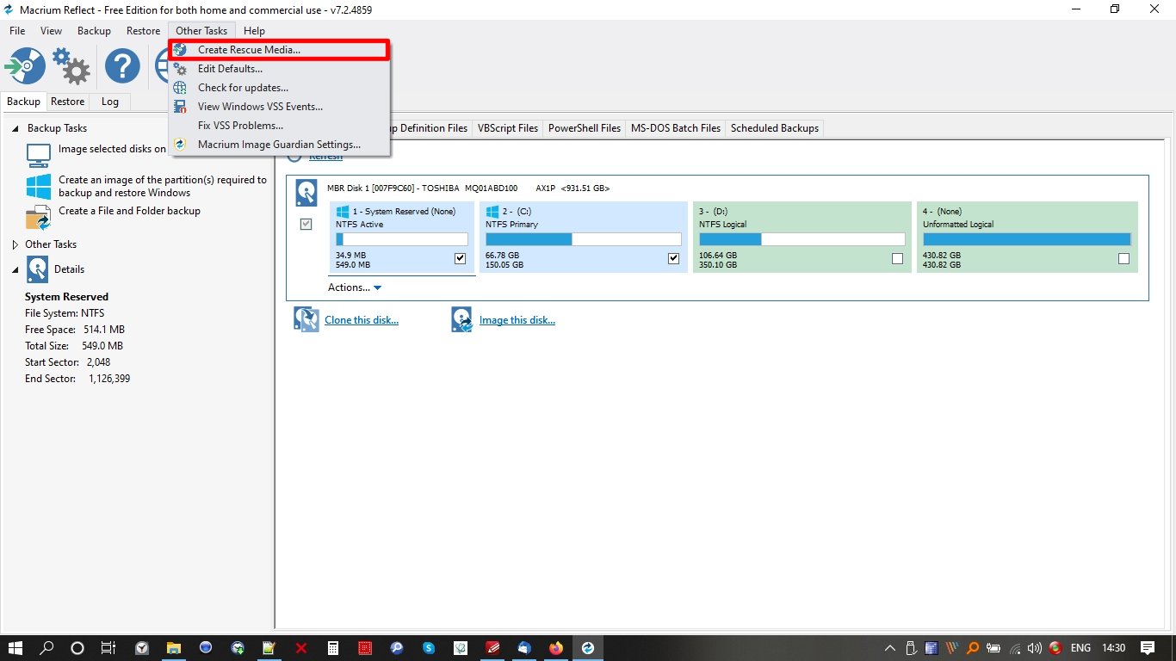This screenshot has width=1176, height=661.
Task: Click the C: partition usage bar
Action: point(584,239)
